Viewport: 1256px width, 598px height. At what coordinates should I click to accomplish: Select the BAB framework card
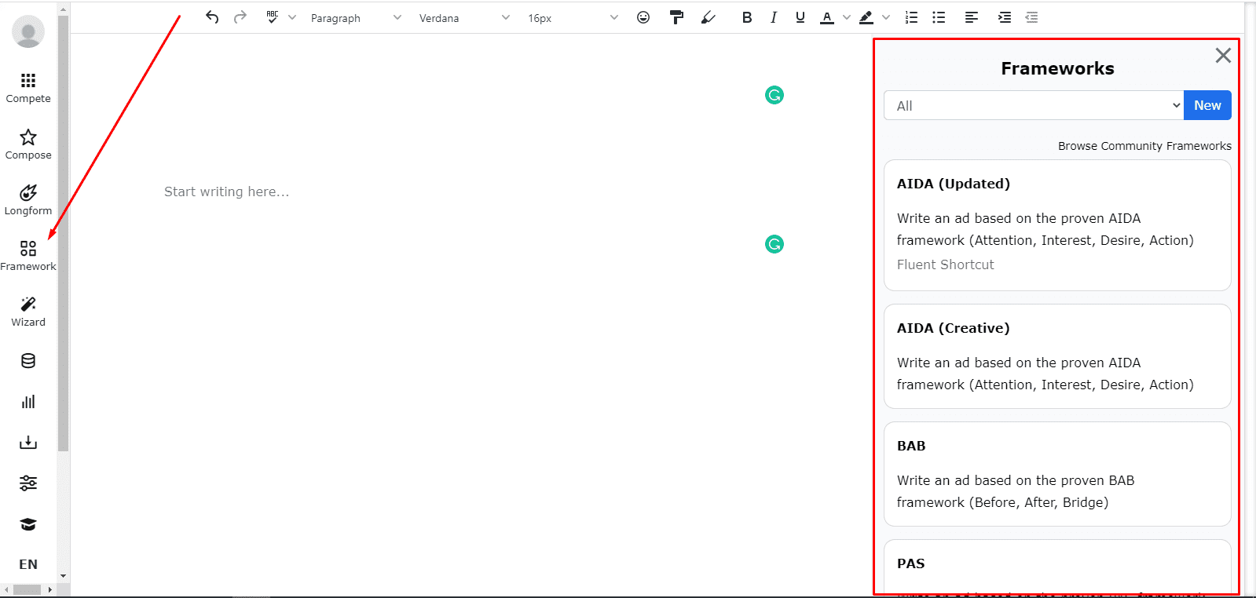[x=1057, y=474]
